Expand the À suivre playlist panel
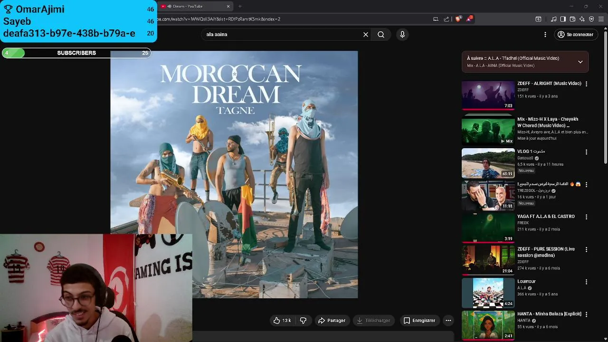608x342 pixels. [580, 62]
